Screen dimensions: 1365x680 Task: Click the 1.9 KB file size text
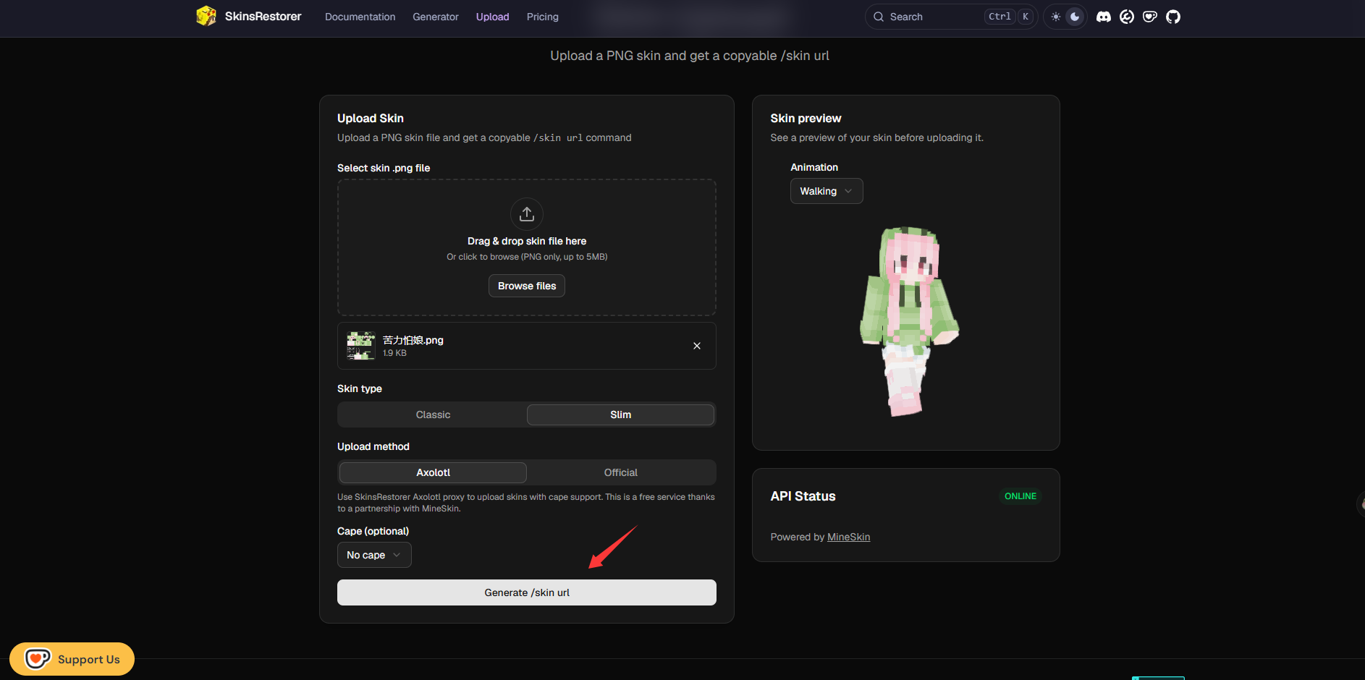tap(394, 353)
